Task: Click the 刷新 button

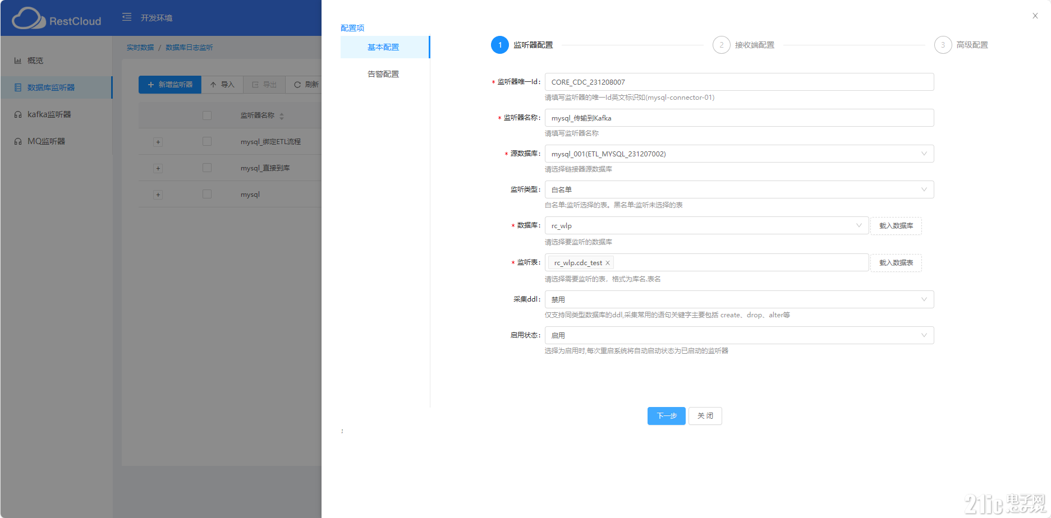Action: (x=304, y=85)
